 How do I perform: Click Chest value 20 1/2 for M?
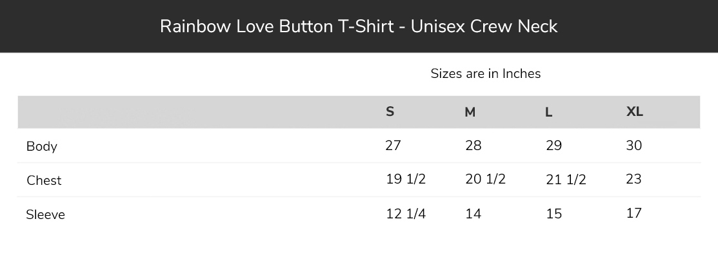pyautogui.click(x=485, y=179)
